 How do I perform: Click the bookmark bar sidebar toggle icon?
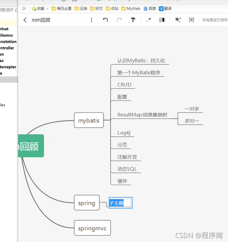pos(24,9)
